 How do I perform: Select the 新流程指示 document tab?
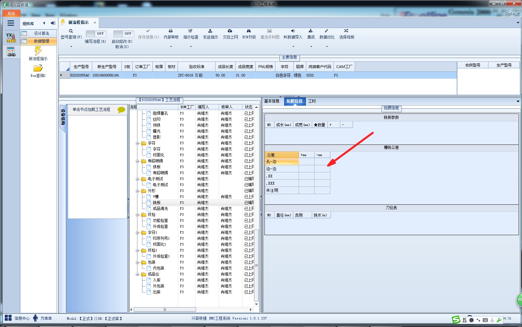[78, 23]
